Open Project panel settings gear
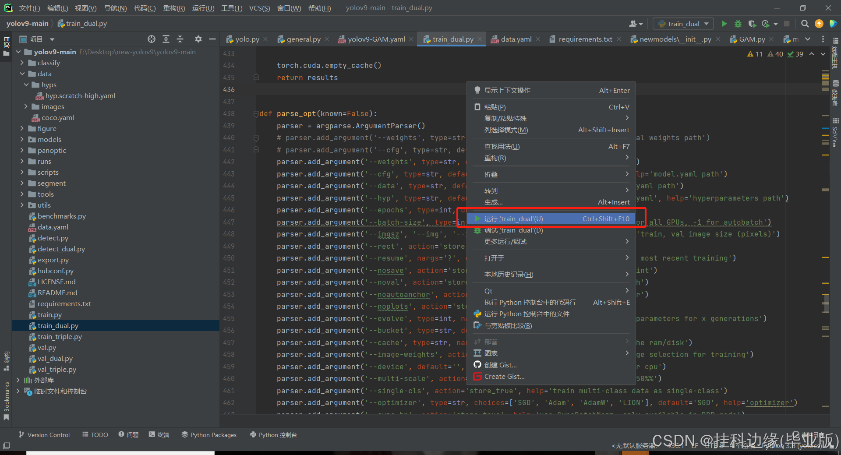 coord(198,39)
